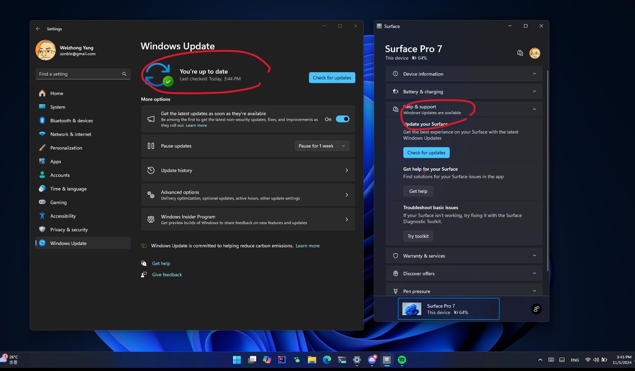Select Apps in the Settings sidebar

click(83, 161)
